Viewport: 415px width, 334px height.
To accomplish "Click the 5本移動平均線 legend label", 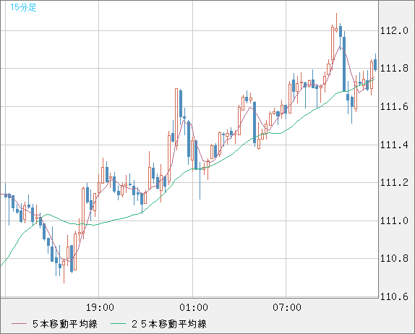I will 65,324.
